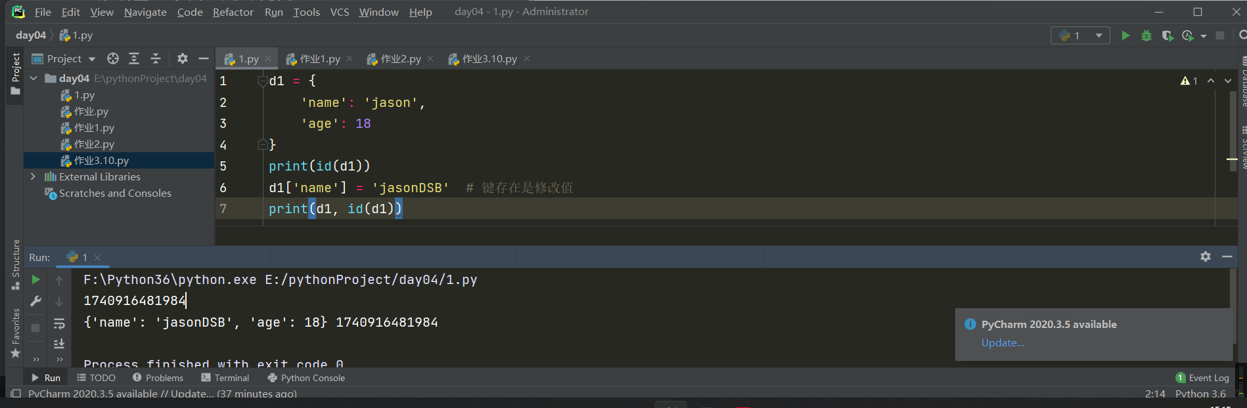Click the locate current file crosshair icon

pyautogui.click(x=113, y=59)
